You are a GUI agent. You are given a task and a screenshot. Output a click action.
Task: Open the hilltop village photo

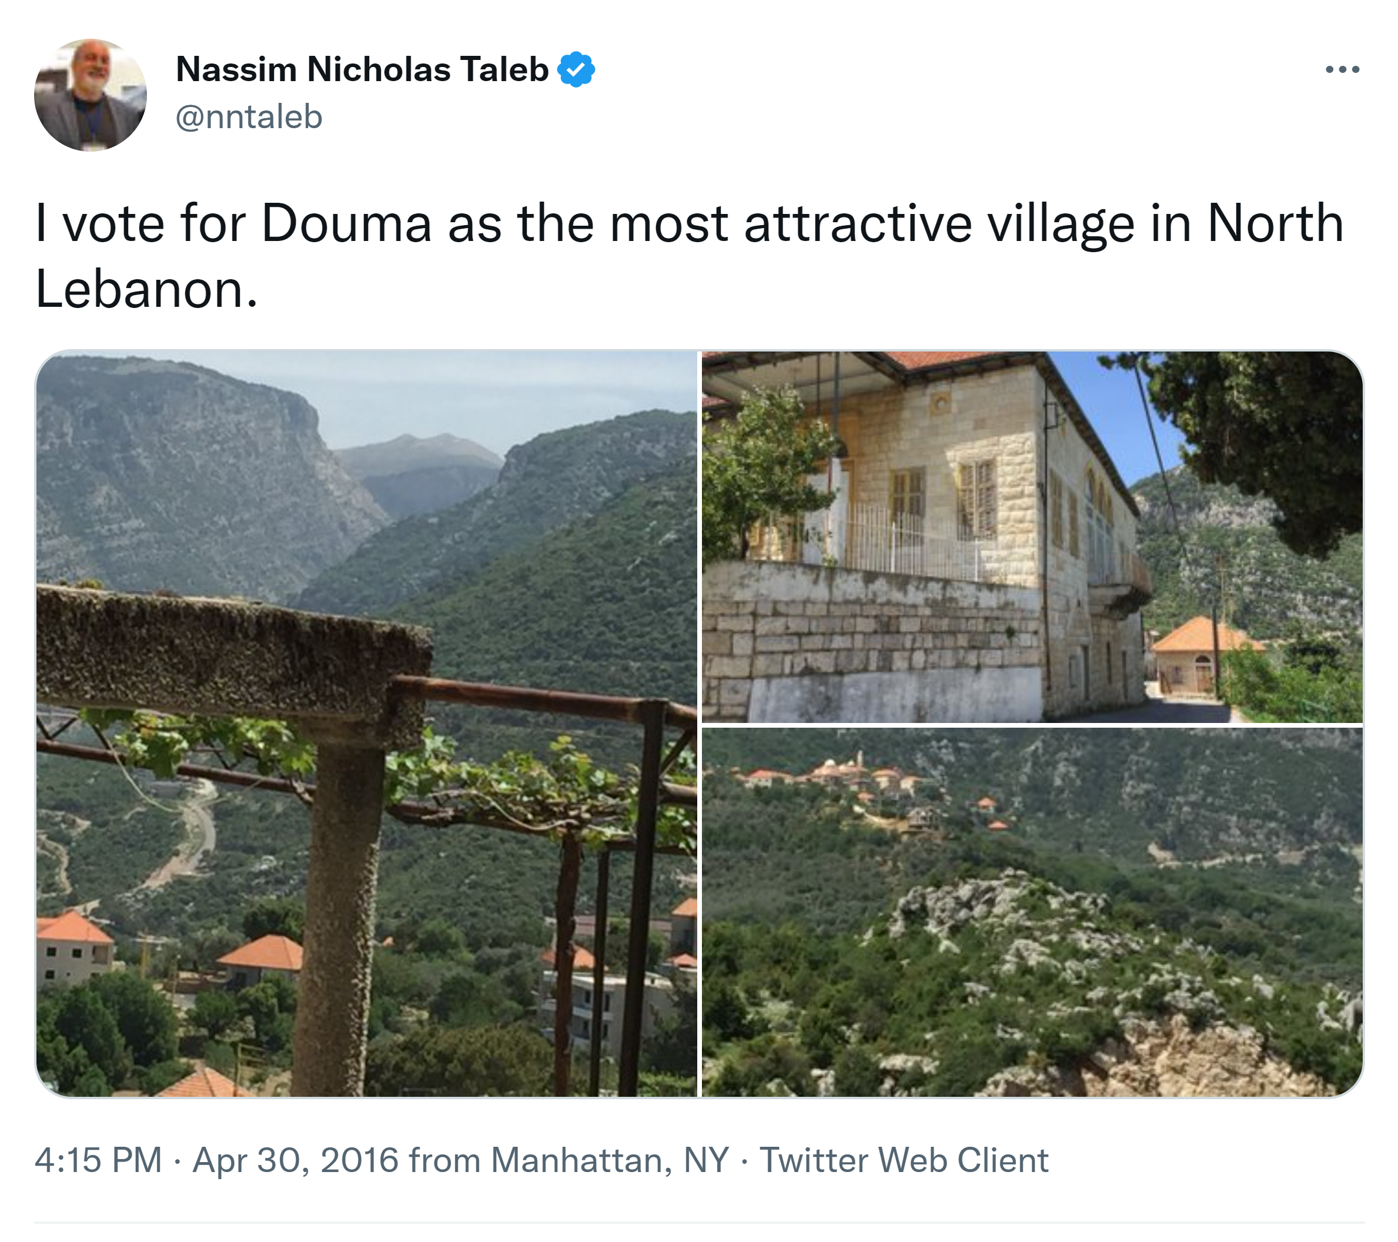(1032, 912)
